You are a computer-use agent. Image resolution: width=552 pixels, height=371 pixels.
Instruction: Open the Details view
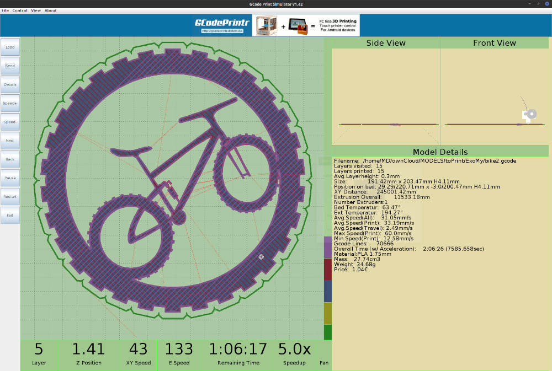coord(9,84)
